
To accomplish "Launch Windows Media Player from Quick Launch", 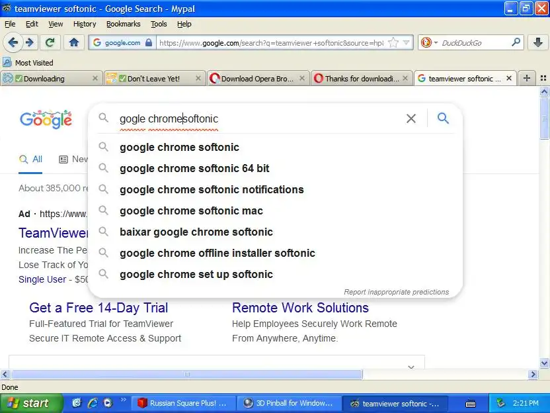I will click(108, 403).
